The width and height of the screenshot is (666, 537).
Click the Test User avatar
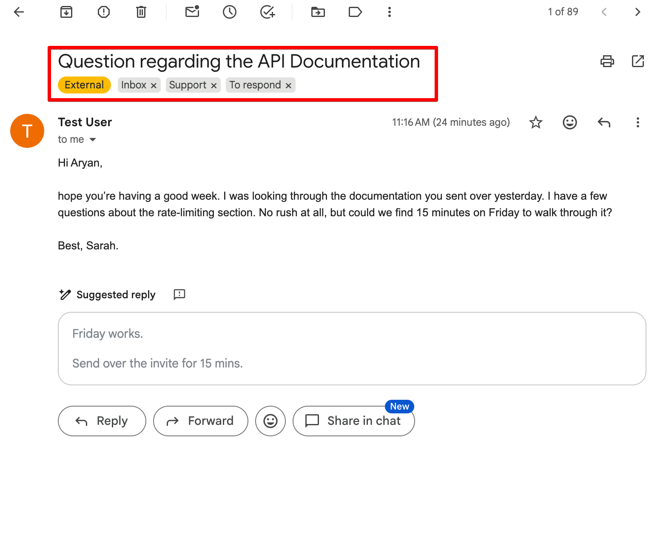27,131
